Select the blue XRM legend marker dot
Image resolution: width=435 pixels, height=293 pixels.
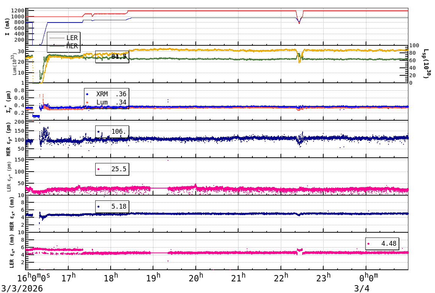pos(87,94)
